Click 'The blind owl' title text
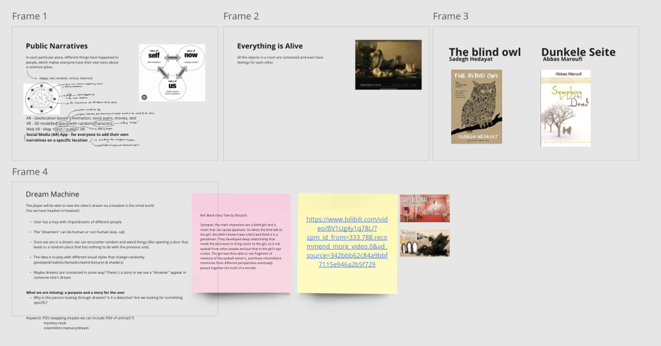Image resolution: width=661 pixels, height=346 pixels. click(485, 52)
